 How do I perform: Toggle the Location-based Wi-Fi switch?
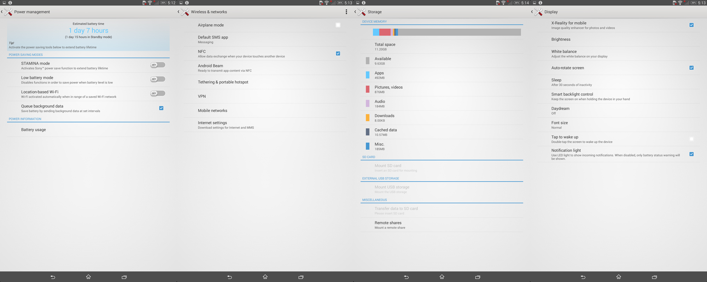[158, 93]
